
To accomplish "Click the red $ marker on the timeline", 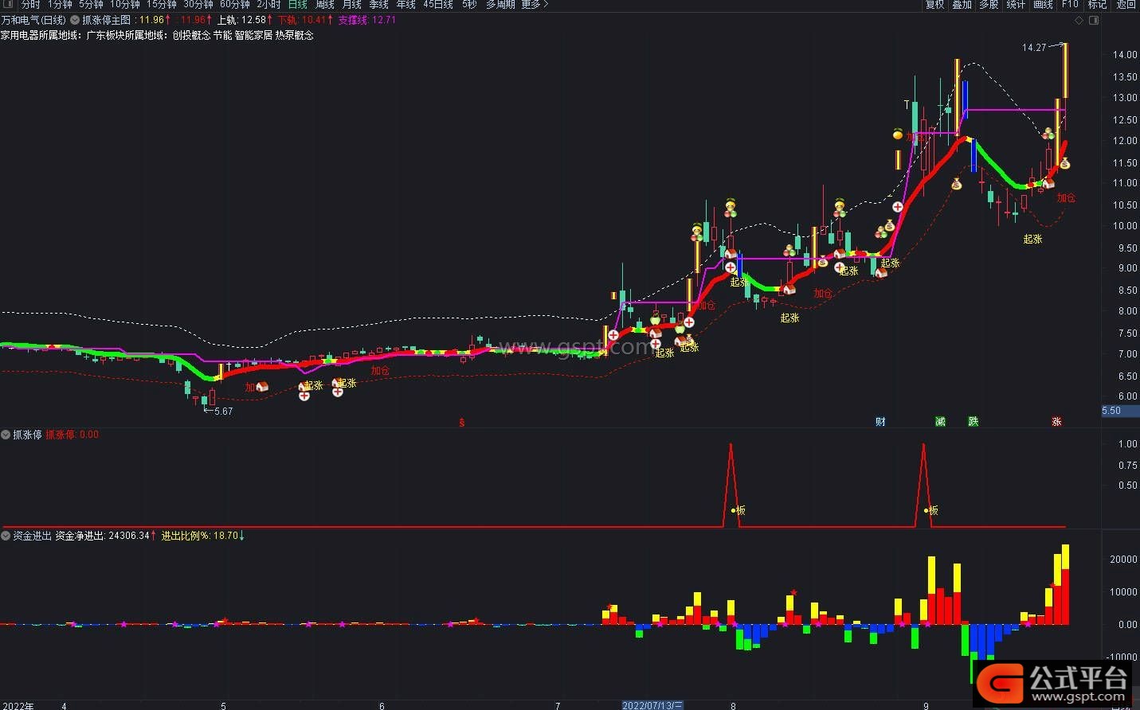I will (x=462, y=423).
